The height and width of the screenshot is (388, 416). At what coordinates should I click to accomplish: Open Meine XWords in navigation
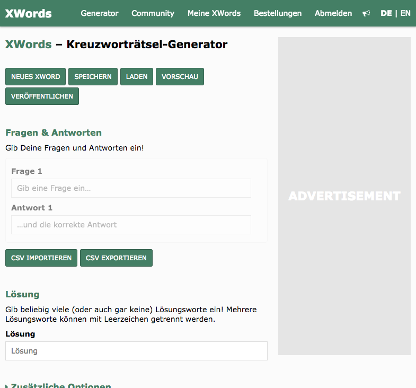(x=214, y=13)
